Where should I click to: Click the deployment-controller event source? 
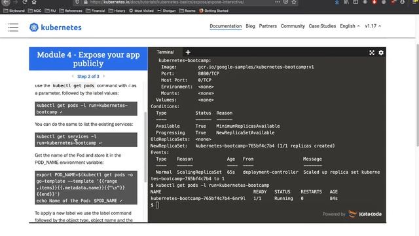(270, 172)
